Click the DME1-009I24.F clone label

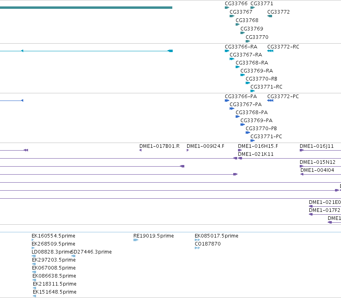[206, 146]
